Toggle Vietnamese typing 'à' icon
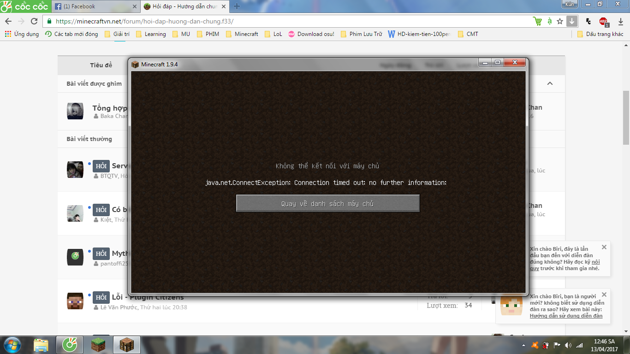 pos(549,21)
